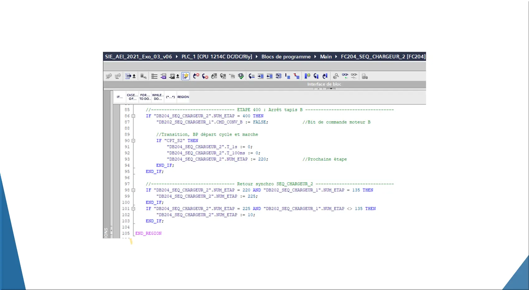Click the FC204_SEQ_CHARGEUR_2 [FC204] breadcrumb
The image size is (529, 290).
point(383,57)
